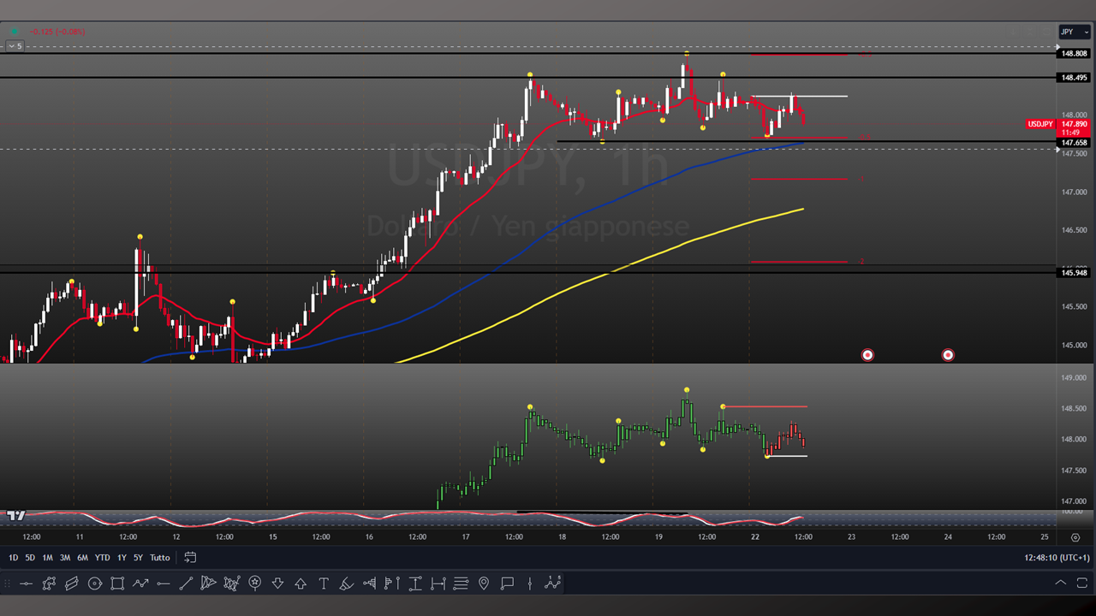Image resolution: width=1096 pixels, height=616 pixels.
Task: Select the forecast projection tool
Action: pyautogui.click(x=552, y=583)
